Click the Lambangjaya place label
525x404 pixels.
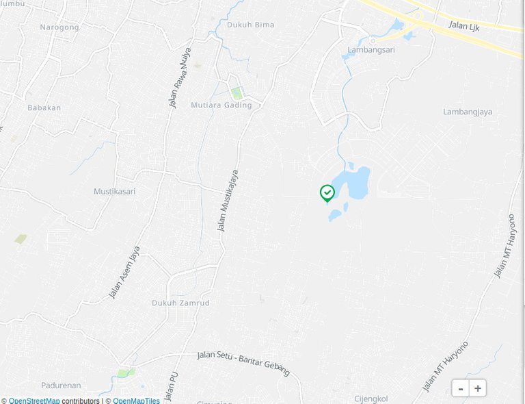468,112
